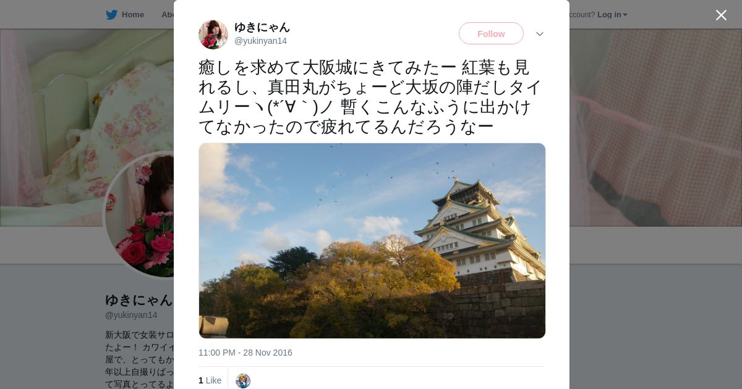Click the @yukinyan14 handle on profile page
This screenshot has height=389, width=742.
[x=131, y=315]
